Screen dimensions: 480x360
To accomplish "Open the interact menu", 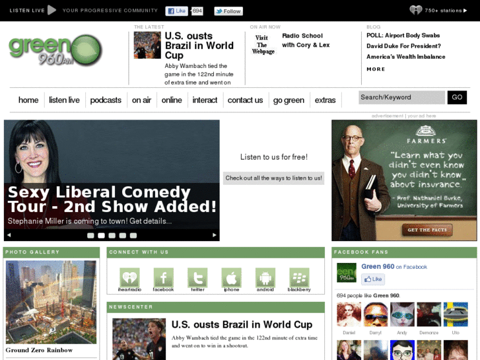I will click(205, 100).
